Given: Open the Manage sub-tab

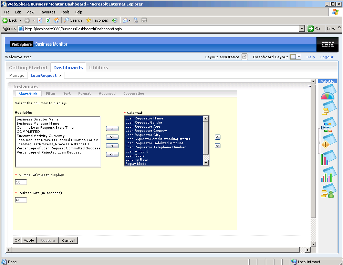Looking at the screenshot, I should [17, 75].
